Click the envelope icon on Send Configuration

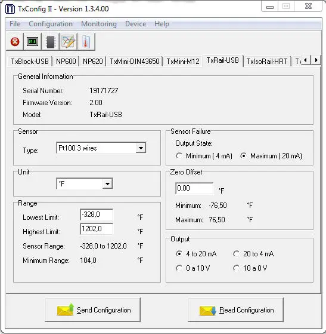pos(65,310)
